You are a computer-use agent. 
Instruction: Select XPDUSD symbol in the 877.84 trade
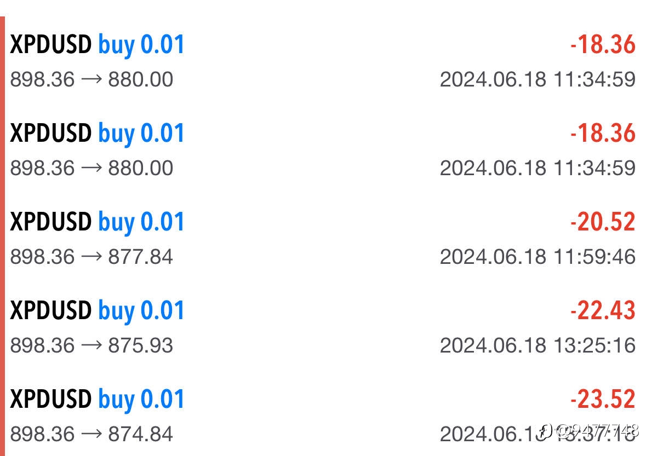[x=50, y=222]
